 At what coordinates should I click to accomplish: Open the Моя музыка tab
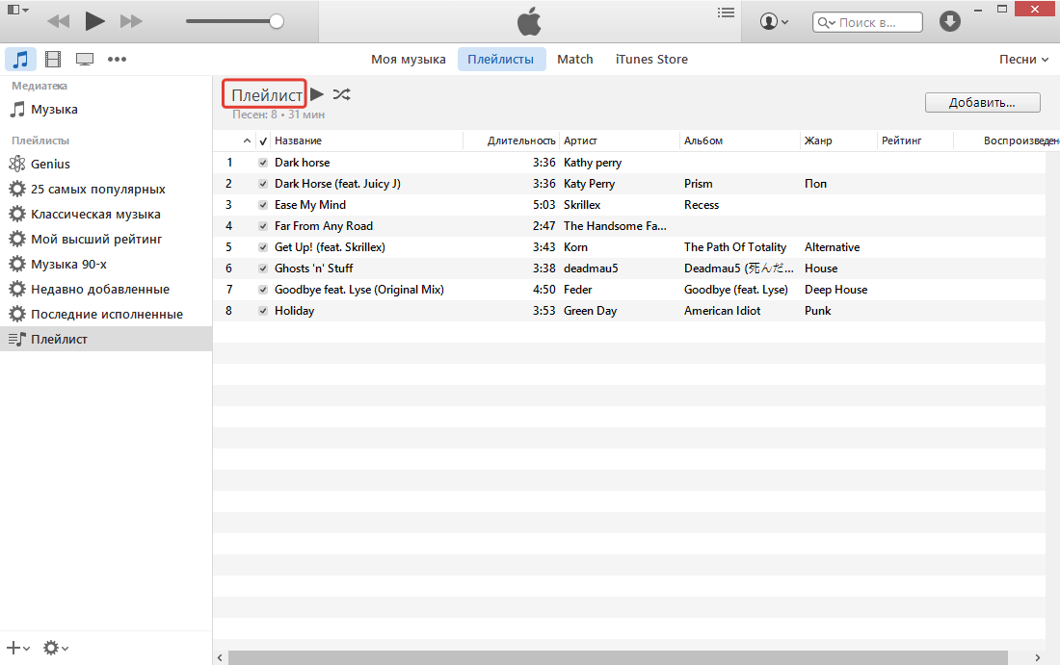click(x=409, y=60)
